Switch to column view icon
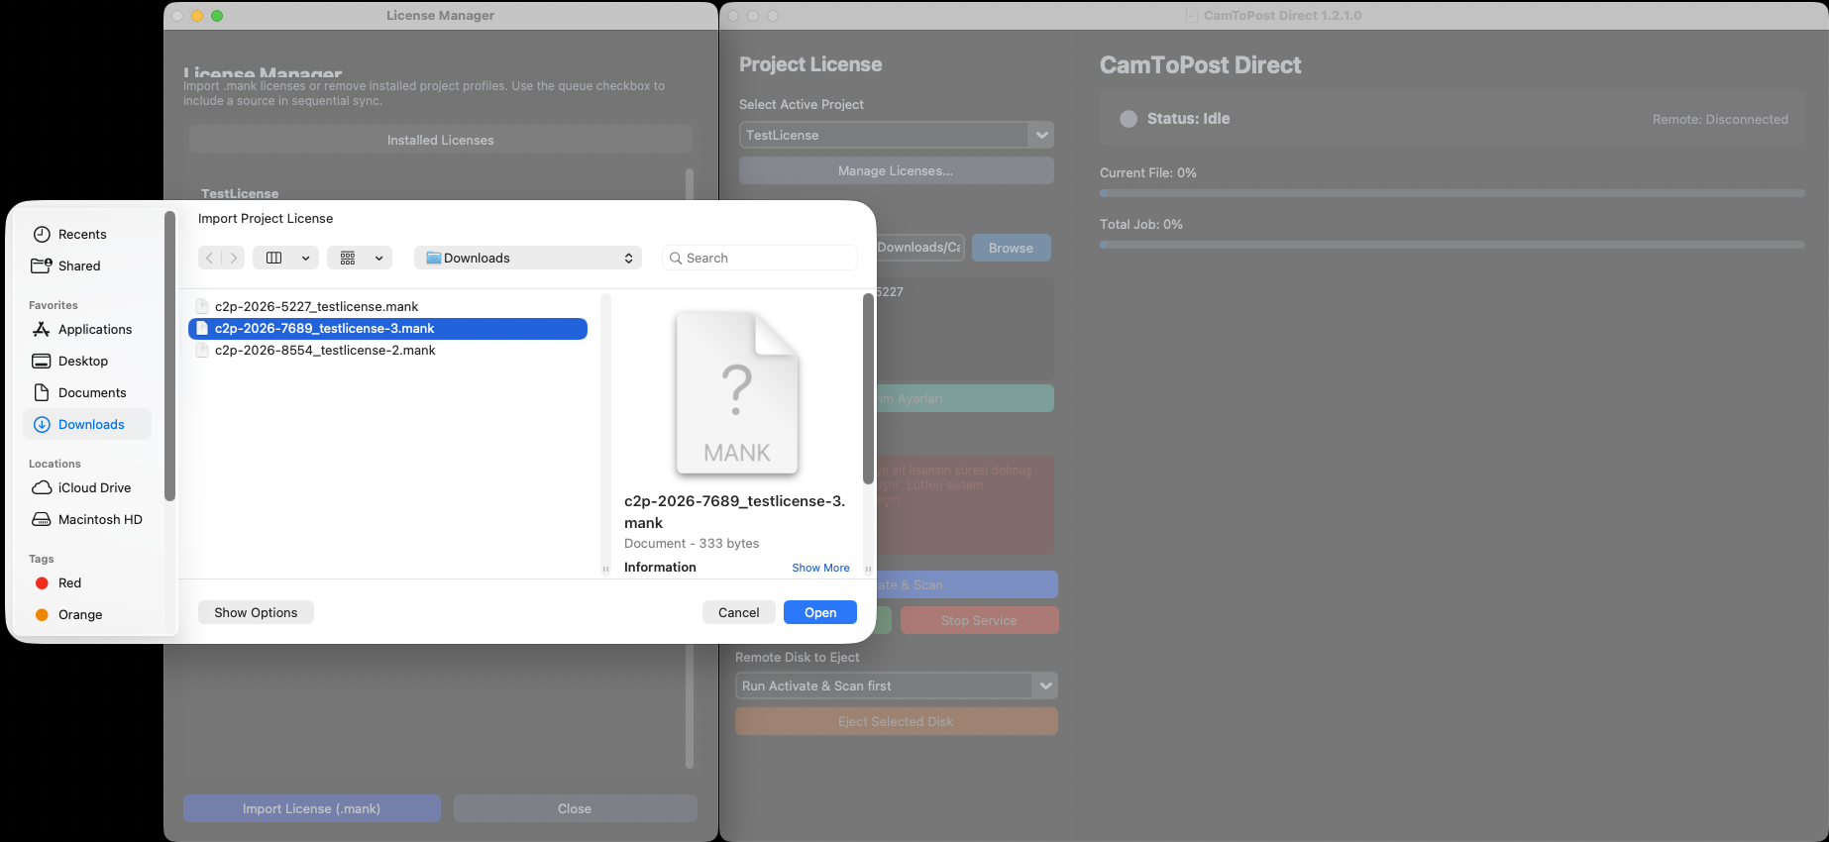This screenshot has height=842, width=1829. [274, 258]
